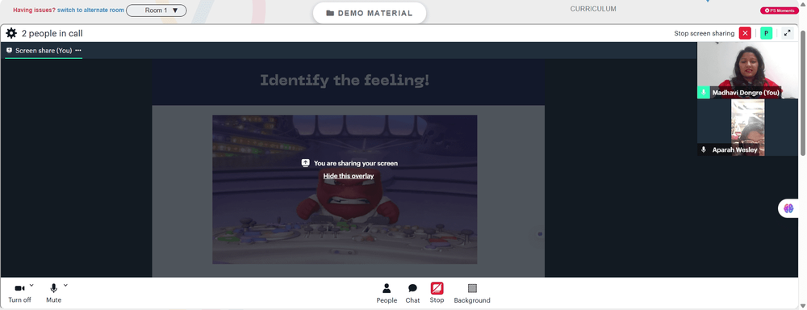
Task: Open the DEMO MATERIAL folder button
Action: [x=370, y=13]
